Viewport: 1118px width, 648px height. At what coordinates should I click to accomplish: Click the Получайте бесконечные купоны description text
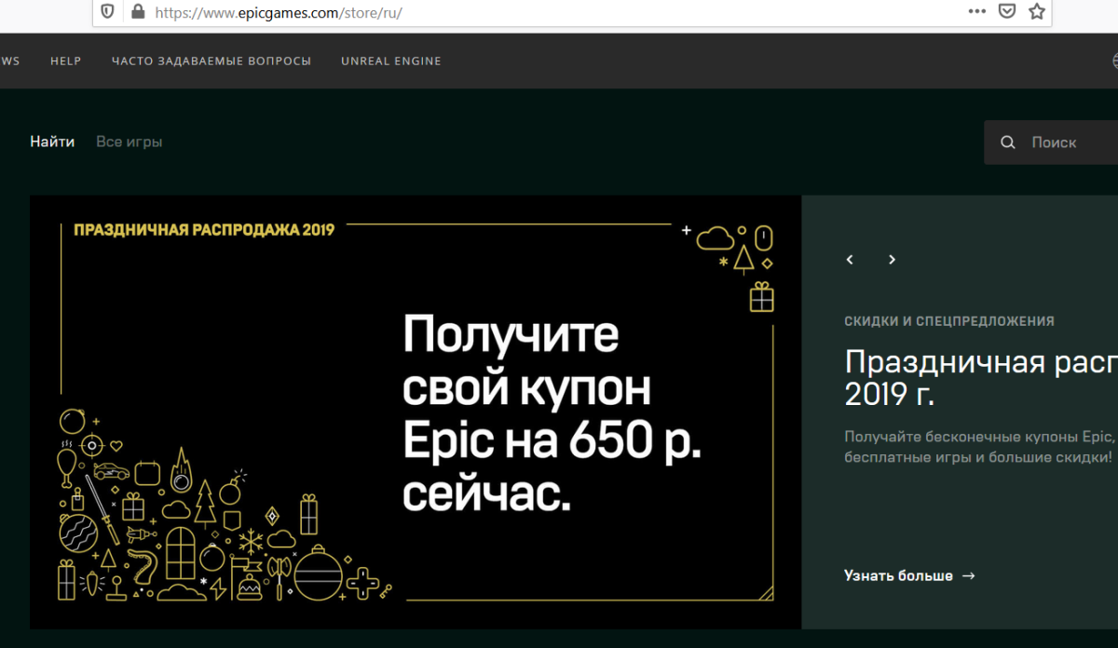979,447
